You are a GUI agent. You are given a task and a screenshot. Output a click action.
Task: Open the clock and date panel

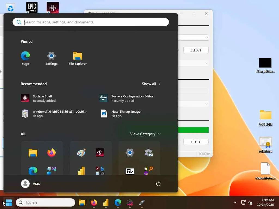(265, 202)
